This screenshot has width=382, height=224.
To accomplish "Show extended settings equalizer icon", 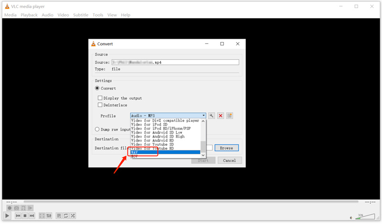I will (49, 216).
